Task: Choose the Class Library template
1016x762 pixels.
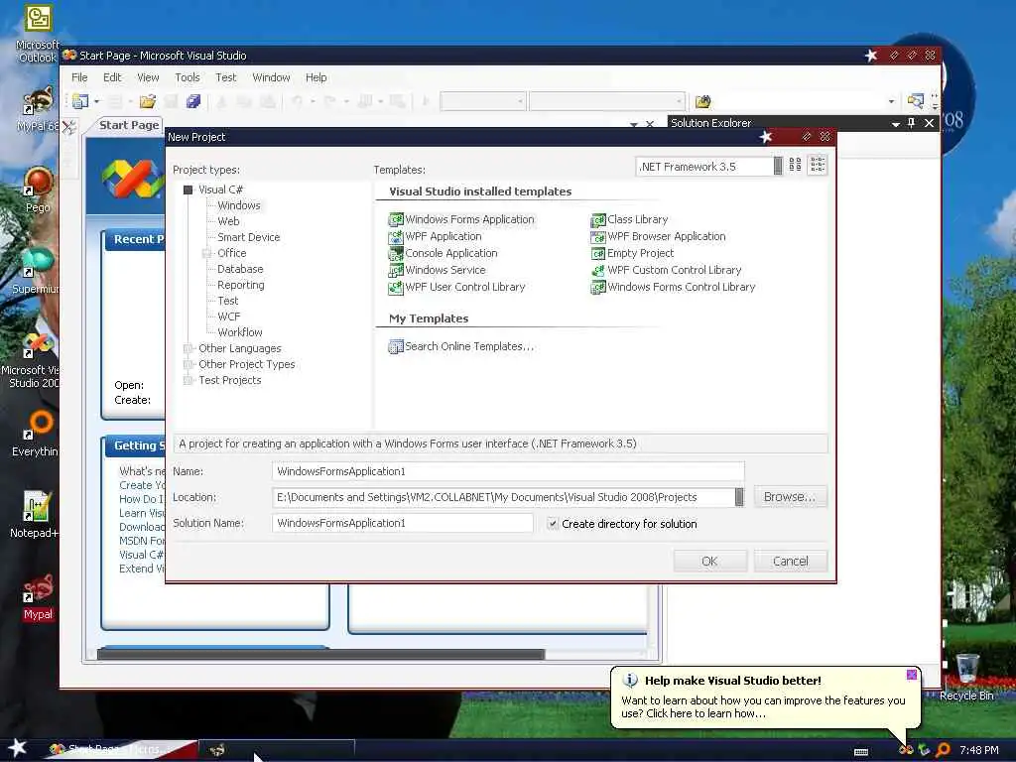Action: pyautogui.click(x=629, y=219)
